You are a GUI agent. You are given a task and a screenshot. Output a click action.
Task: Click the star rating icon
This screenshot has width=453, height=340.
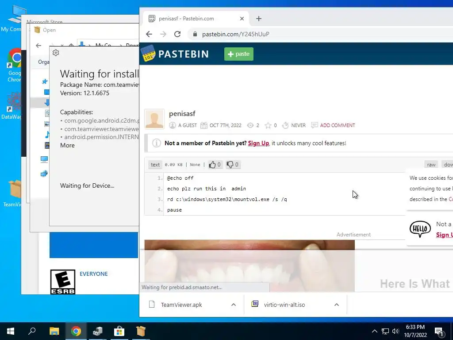coord(268,125)
